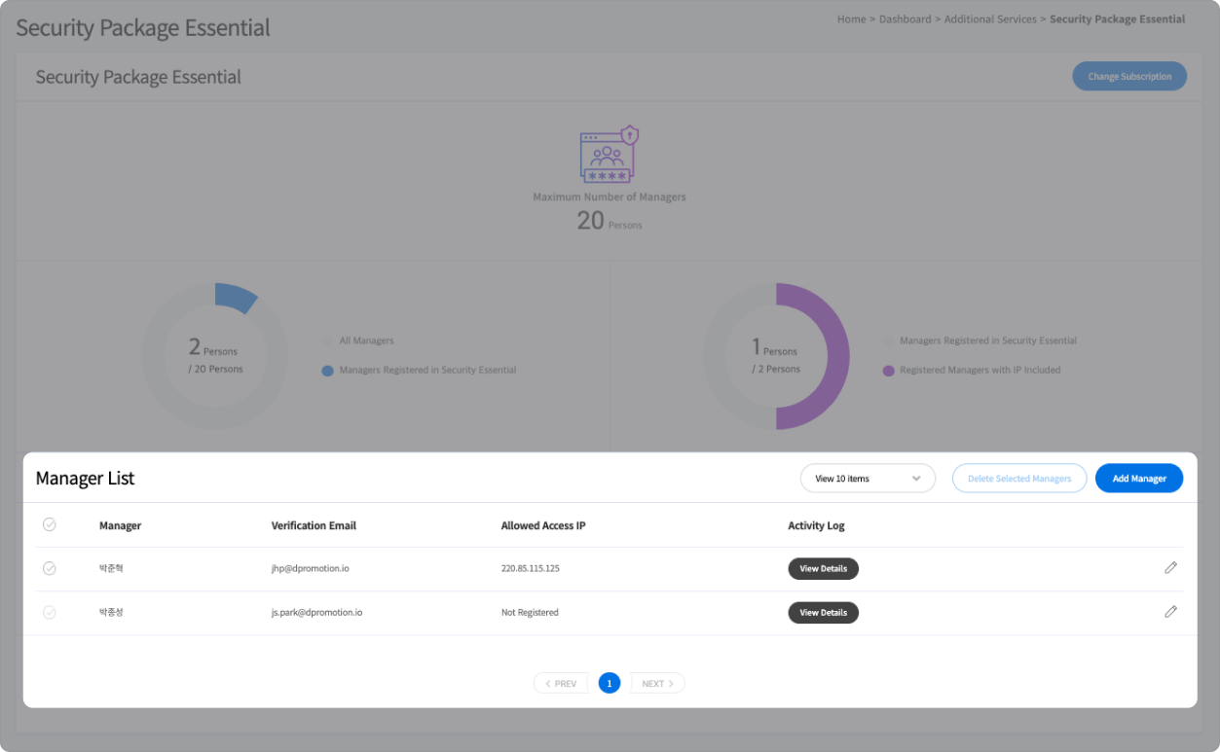Go to the NEXT page
Viewport: 1220px width, 752px height.
(657, 684)
